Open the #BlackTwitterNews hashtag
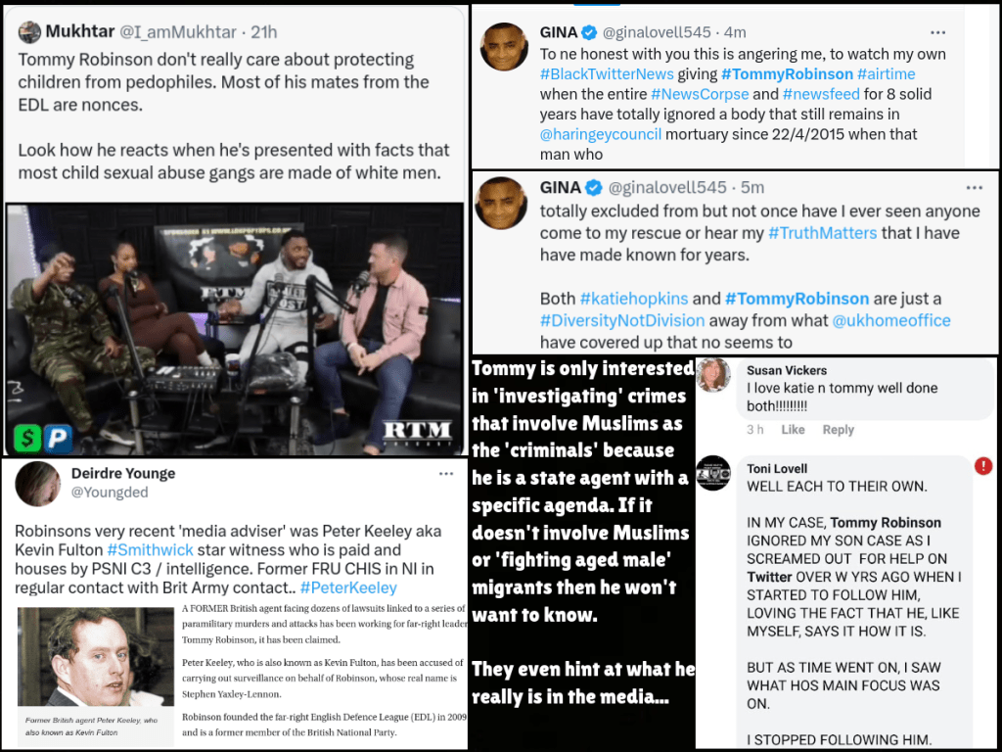Image resolution: width=1002 pixels, height=752 pixels. tap(607, 74)
